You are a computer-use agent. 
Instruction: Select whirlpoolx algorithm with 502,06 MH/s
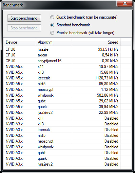(67, 95)
